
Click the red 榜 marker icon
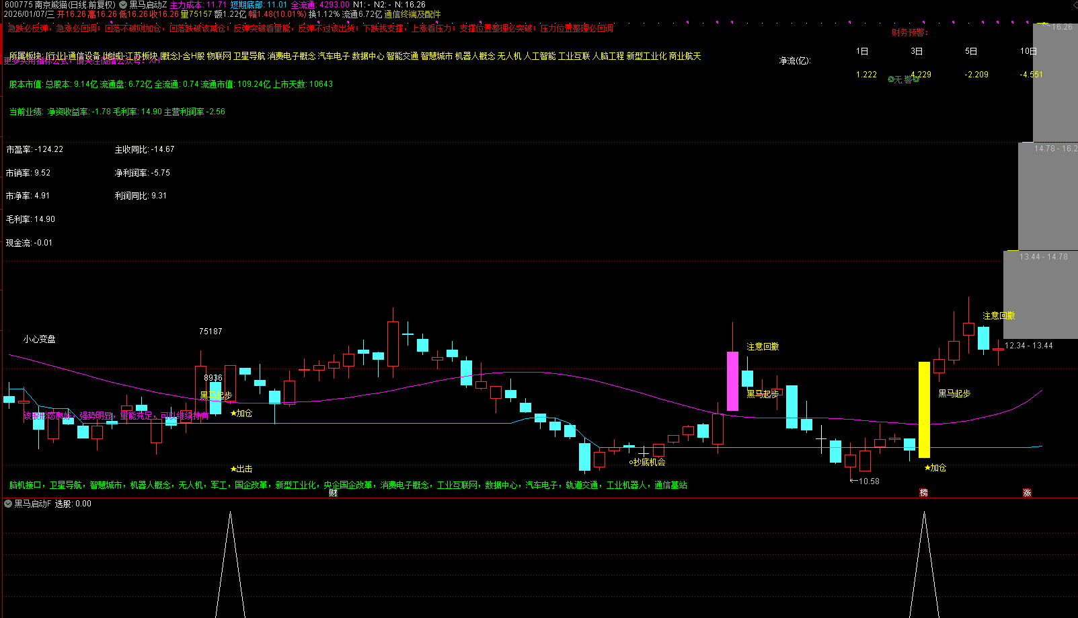tap(923, 493)
